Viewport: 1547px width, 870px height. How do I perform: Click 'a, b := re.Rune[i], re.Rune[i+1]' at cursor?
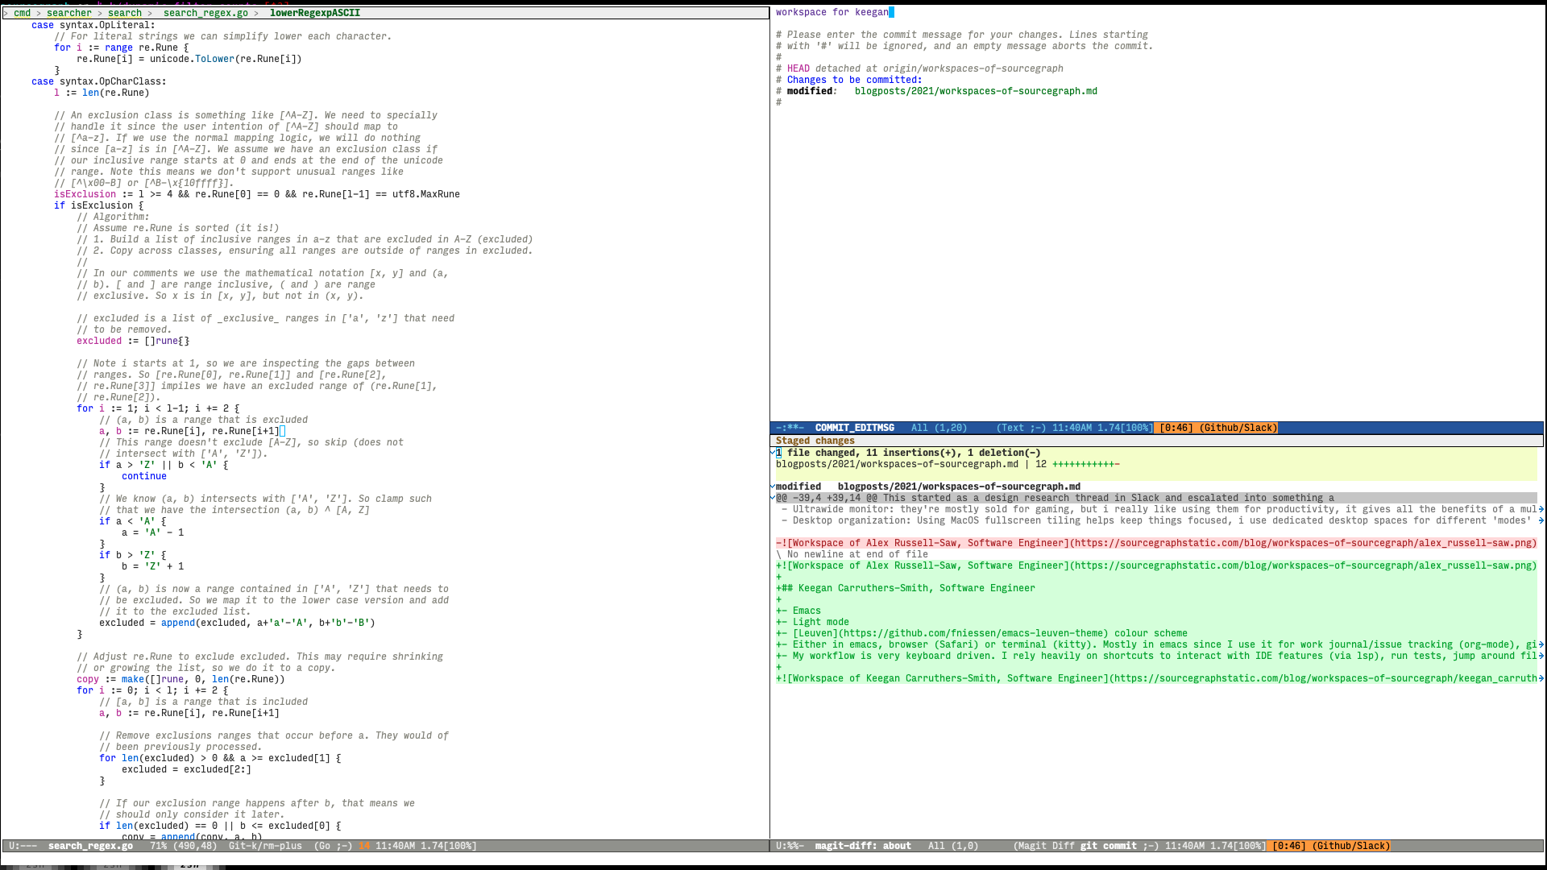tap(189, 431)
